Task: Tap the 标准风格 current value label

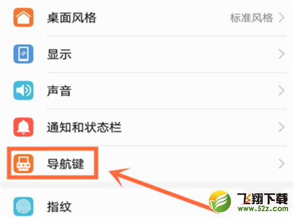Action: 251,18
